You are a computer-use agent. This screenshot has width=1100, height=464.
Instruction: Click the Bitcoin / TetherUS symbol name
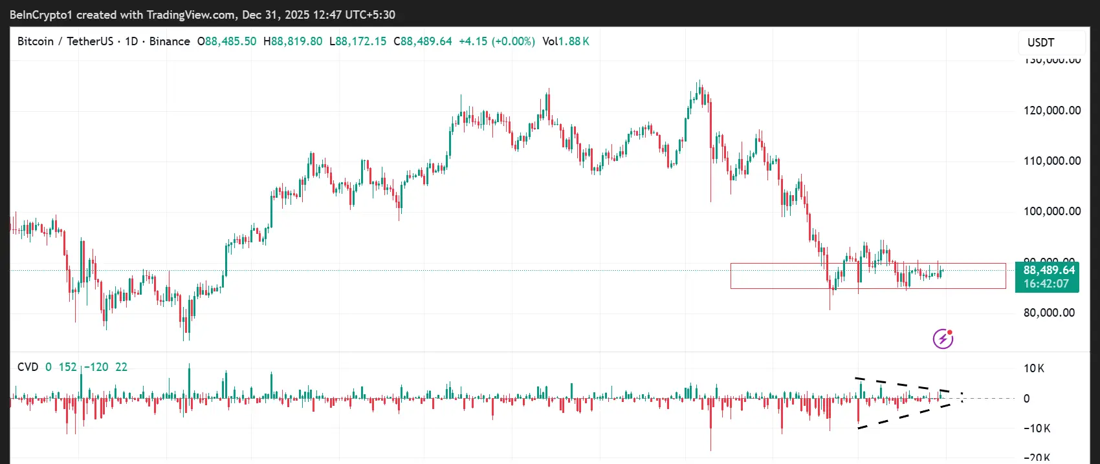pos(65,41)
